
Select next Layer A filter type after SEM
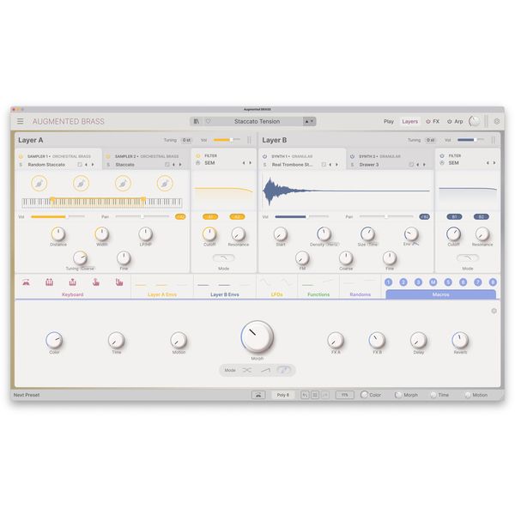(251, 163)
